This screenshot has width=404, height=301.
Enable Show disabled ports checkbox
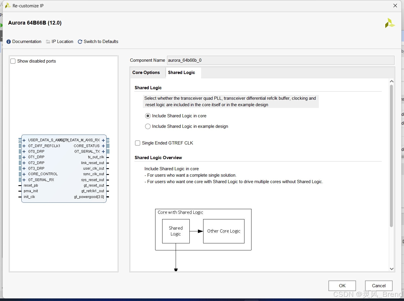tap(13, 61)
